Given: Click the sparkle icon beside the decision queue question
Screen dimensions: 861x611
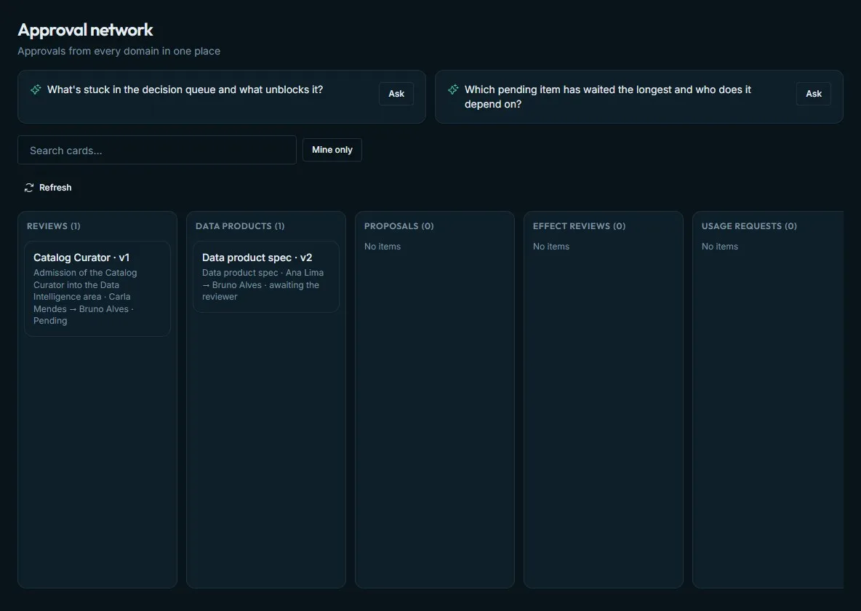Looking at the screenshot, I should 36,89.
